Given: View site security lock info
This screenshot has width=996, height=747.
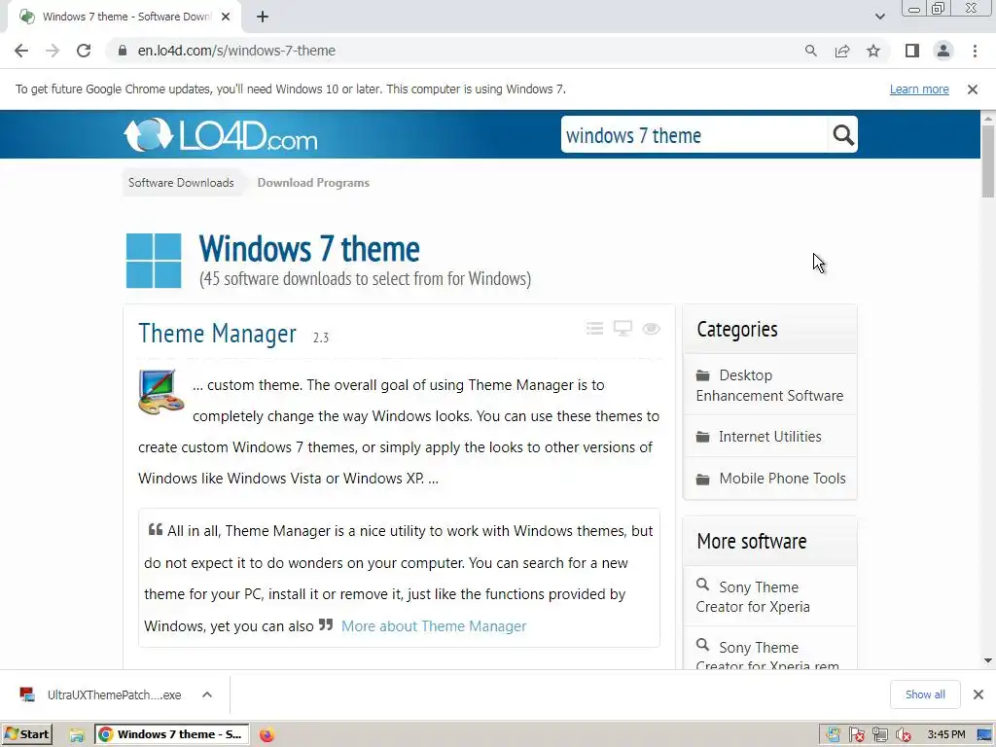Looking at the screenshot, I should (123, 51).
